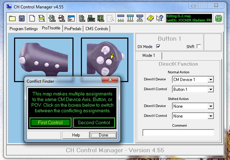Open the joystick test/calibrate icon
Viewport: 230px width, 160px height.
[82, 19]
